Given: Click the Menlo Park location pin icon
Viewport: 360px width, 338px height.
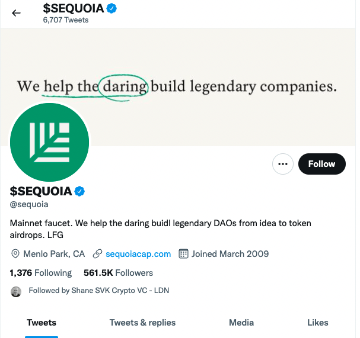Looking at the screenshot, I should [x=15, y=254].
